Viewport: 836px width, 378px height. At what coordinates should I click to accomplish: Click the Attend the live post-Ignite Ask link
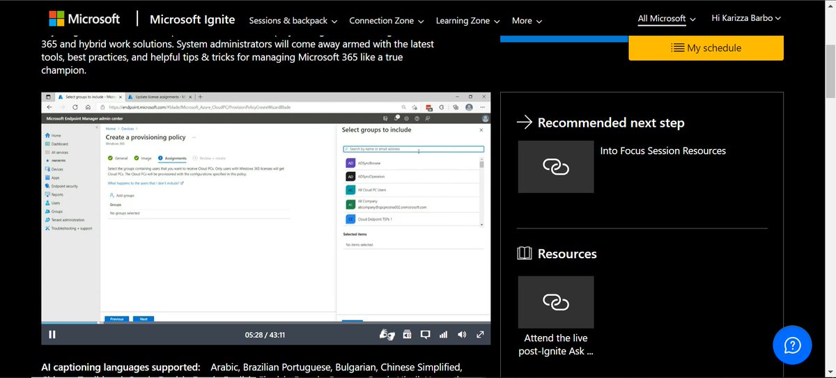[556, 345]
